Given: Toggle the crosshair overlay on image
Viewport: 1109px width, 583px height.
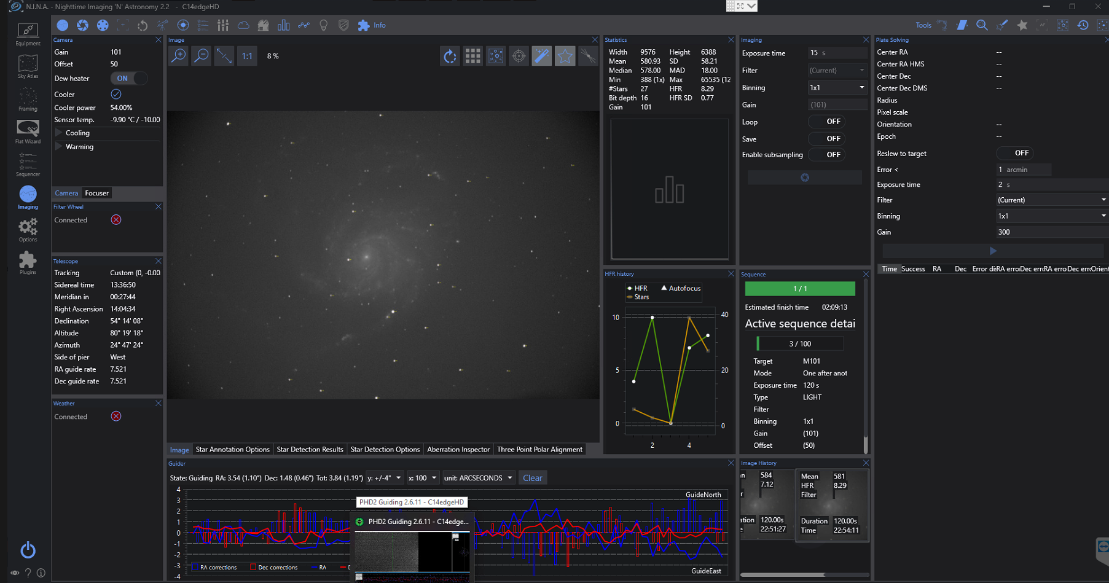Looking at the screenshot, I should coord(519,57).
